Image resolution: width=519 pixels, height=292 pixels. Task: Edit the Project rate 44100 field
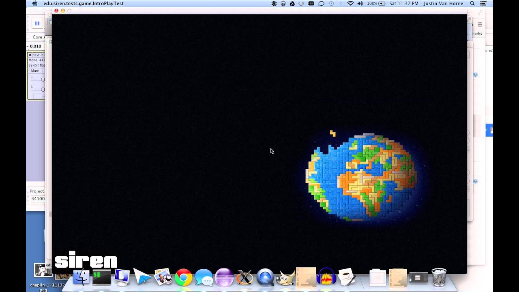pyautogui.click(x=38, y=199)
